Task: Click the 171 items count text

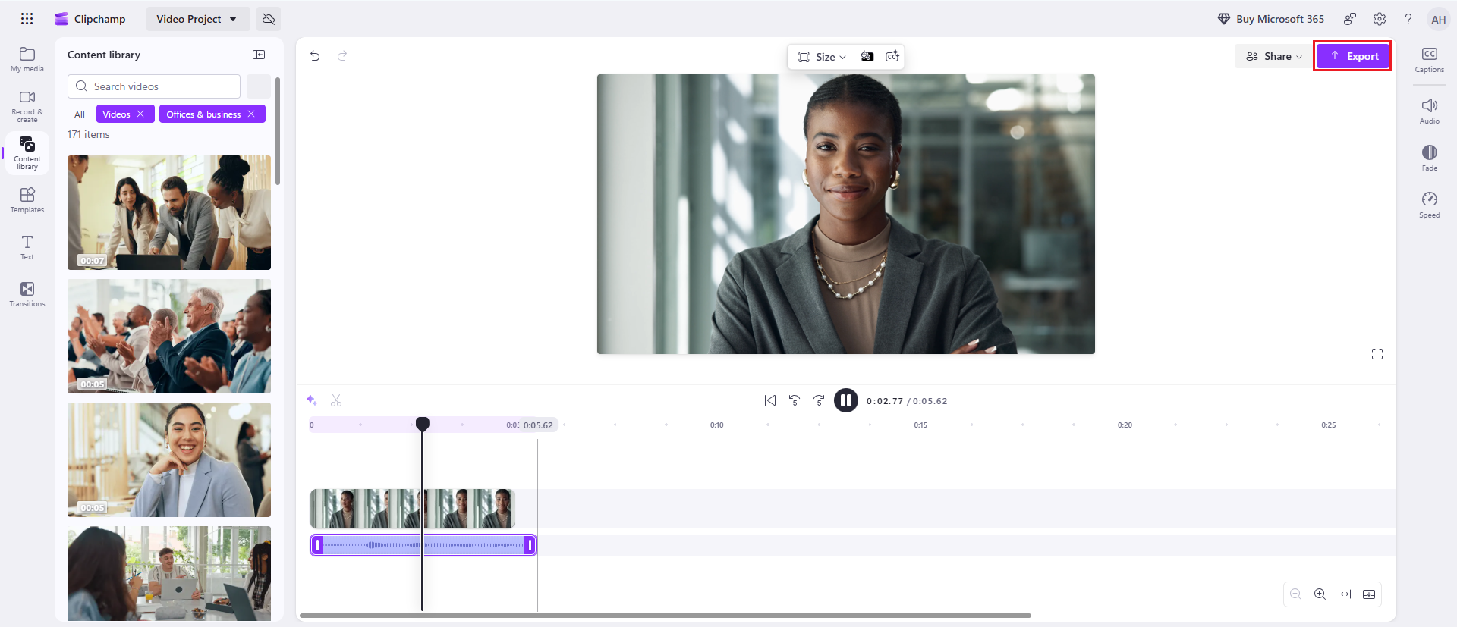Action: click(x=88, y=134)
